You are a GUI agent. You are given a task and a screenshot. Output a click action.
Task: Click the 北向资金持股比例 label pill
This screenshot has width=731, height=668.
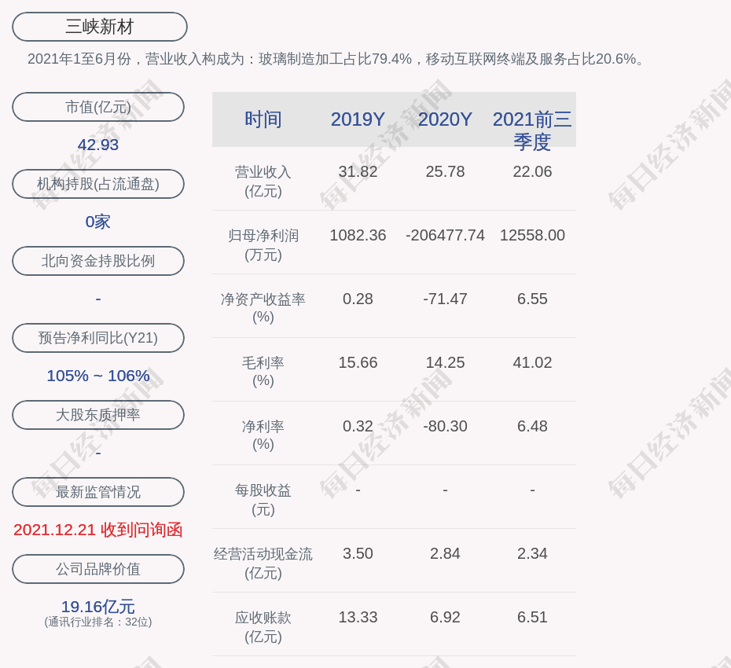(98, 261)
